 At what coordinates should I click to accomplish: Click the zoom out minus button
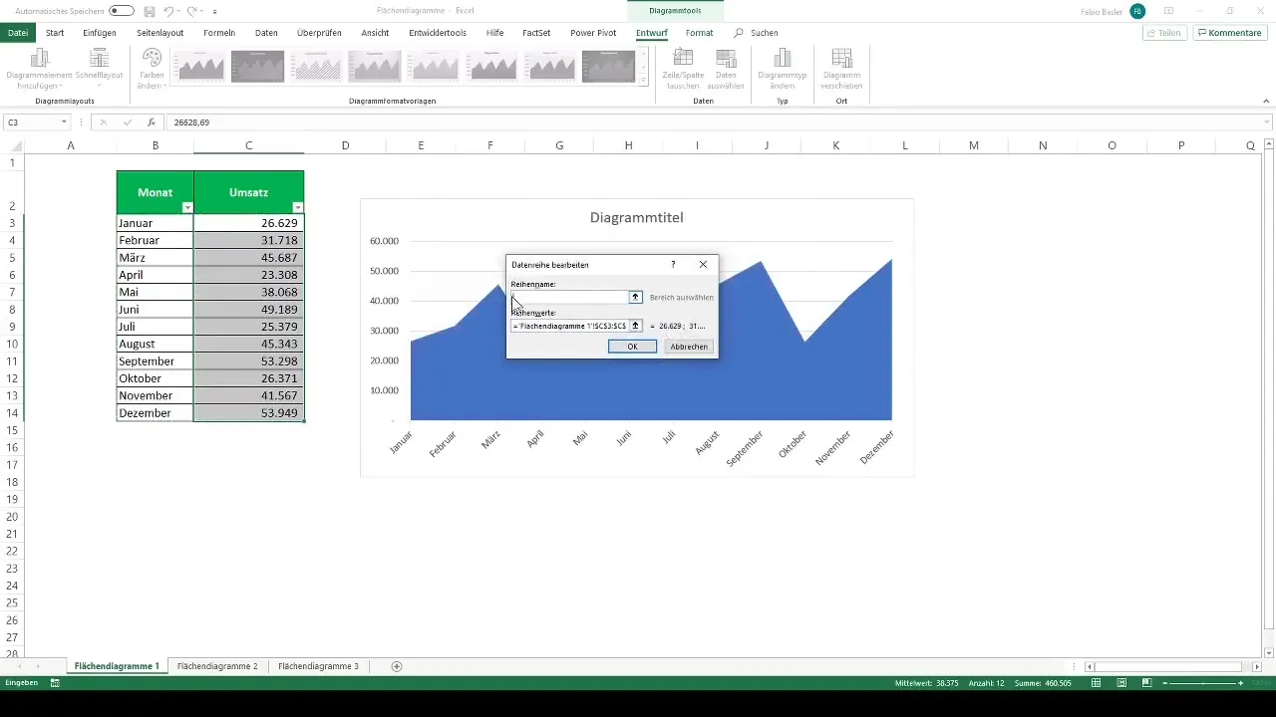[x=1165, y=683]
